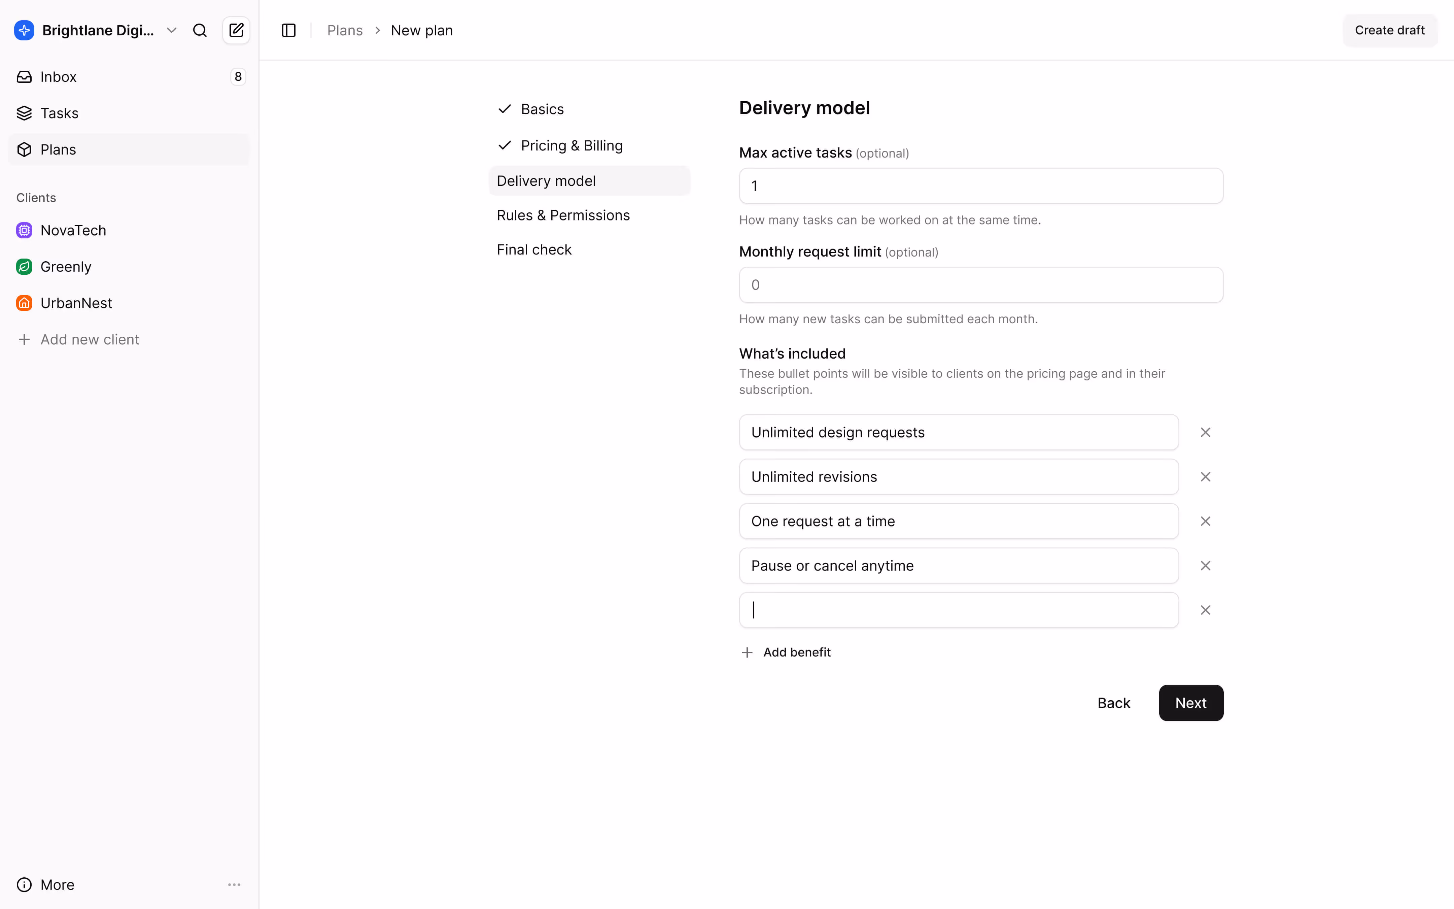Click the NovaTech client avatar

[x=24, y=230]
